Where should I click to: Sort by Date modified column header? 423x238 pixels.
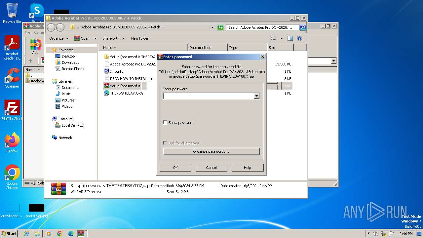tap(208, 48)
